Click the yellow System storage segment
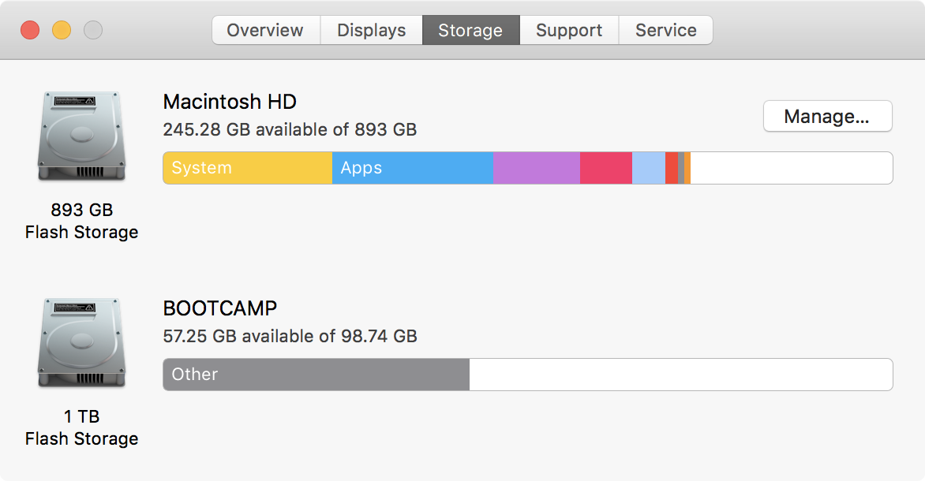Image resolution: width=925 pixels, height=481 pixels. 247,168
